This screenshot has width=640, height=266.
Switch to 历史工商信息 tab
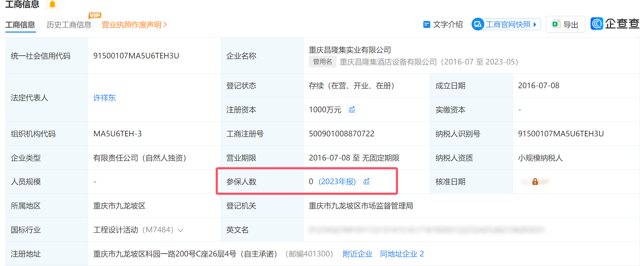pos(69,25)
